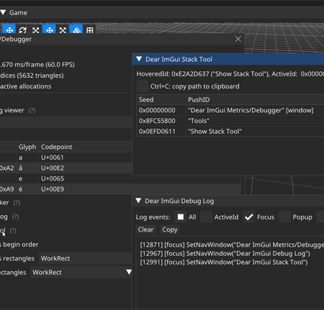The width and height of the screenshot is (324, 310).
Task: Click the 0xA9 byte cell
Action: coord(6,189)
